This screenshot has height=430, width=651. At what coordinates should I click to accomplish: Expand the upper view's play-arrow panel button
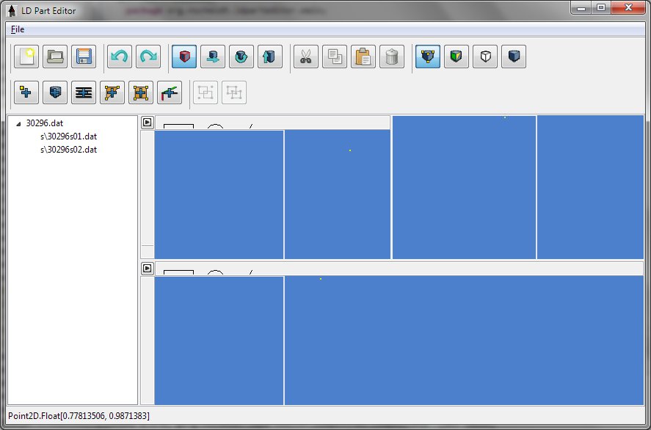click(148, 123)
